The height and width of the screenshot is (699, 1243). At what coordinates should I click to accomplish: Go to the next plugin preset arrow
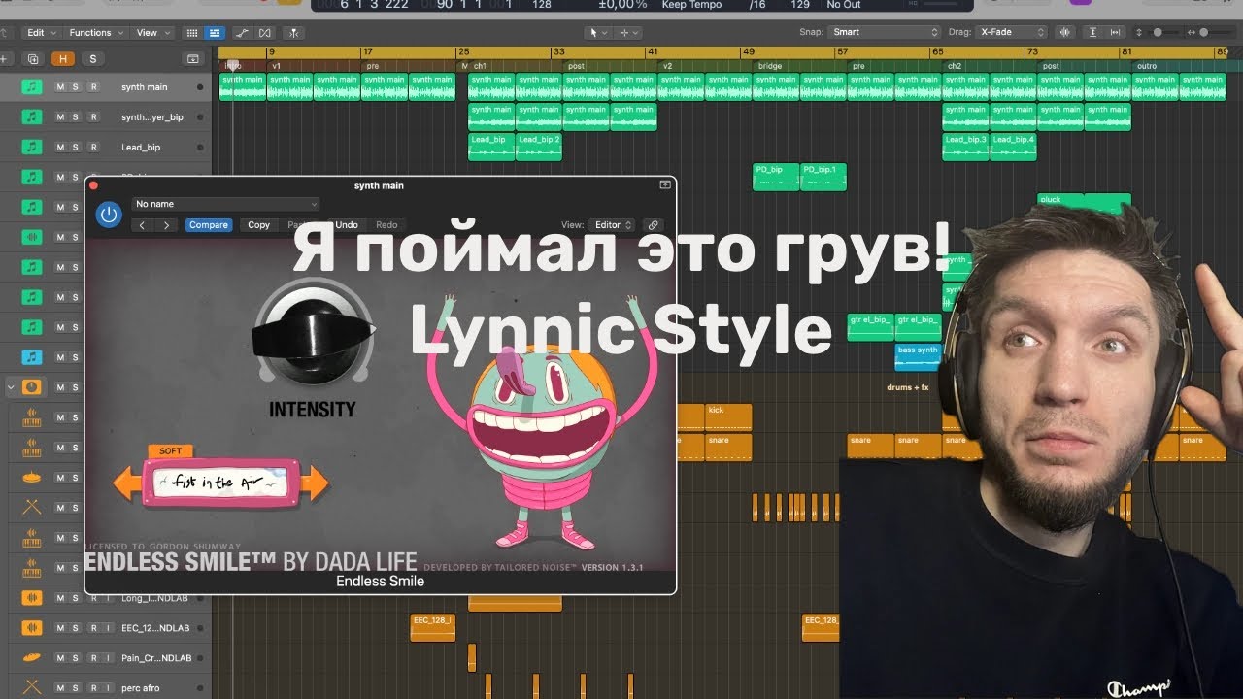[x=166, y=225]
